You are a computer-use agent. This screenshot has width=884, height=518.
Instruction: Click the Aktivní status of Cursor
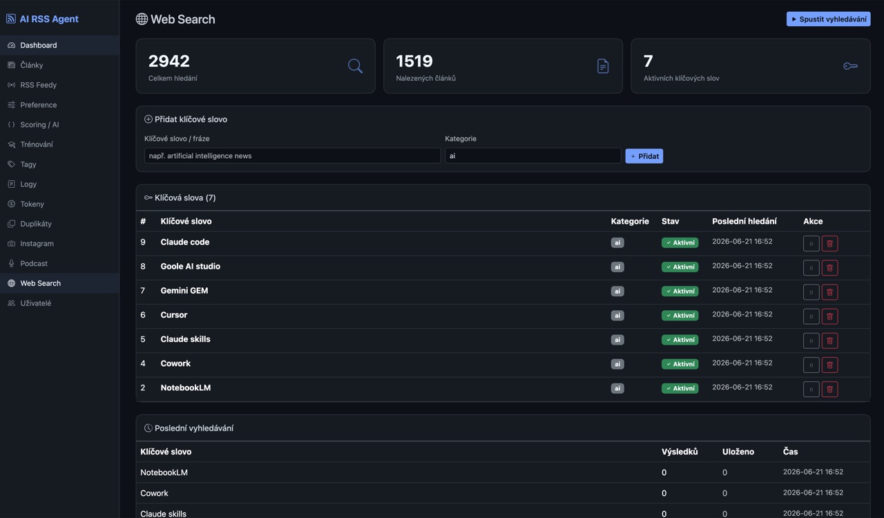point(680,316)
